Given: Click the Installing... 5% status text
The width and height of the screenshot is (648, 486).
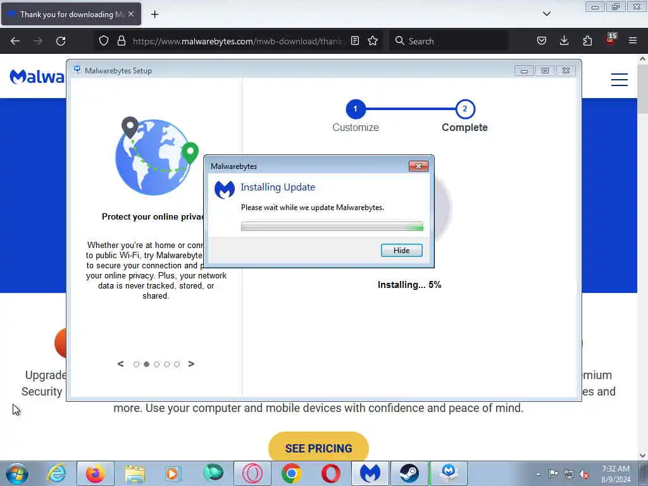Looking at the screenshot, I should click(x=409, y=285).
